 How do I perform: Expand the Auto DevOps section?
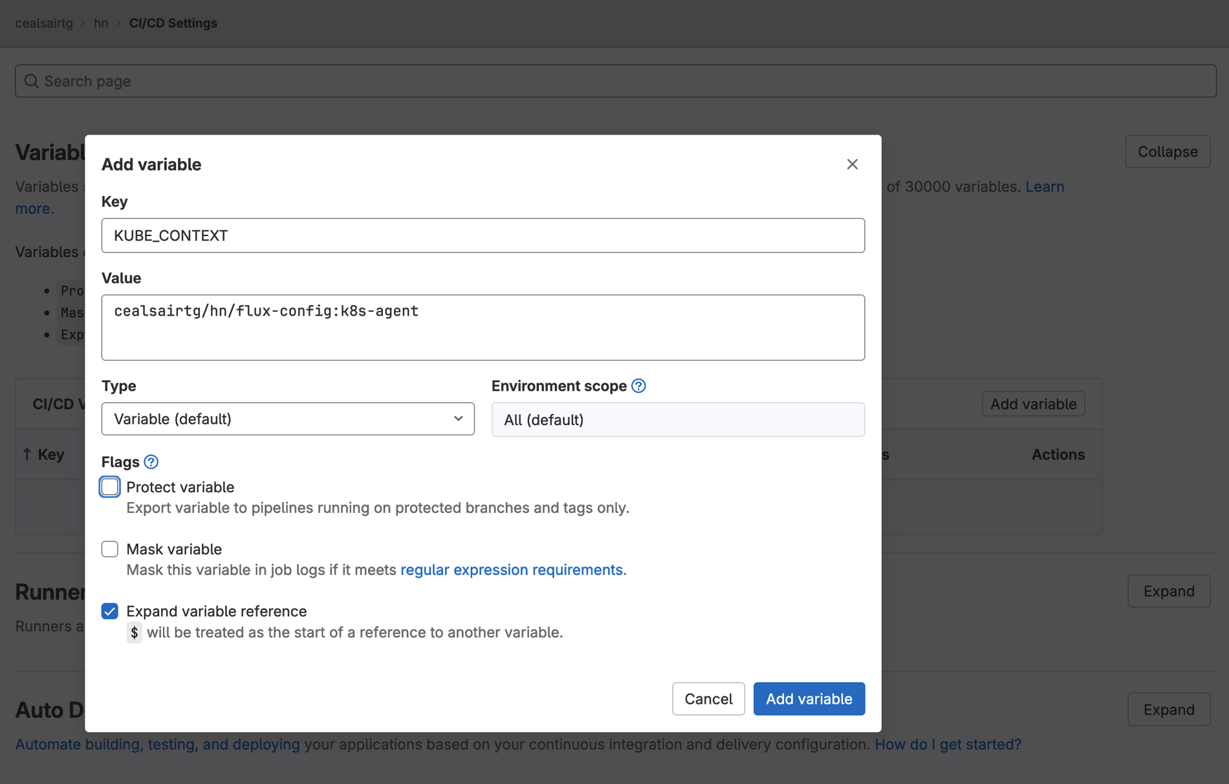(x=1168, y=710)
